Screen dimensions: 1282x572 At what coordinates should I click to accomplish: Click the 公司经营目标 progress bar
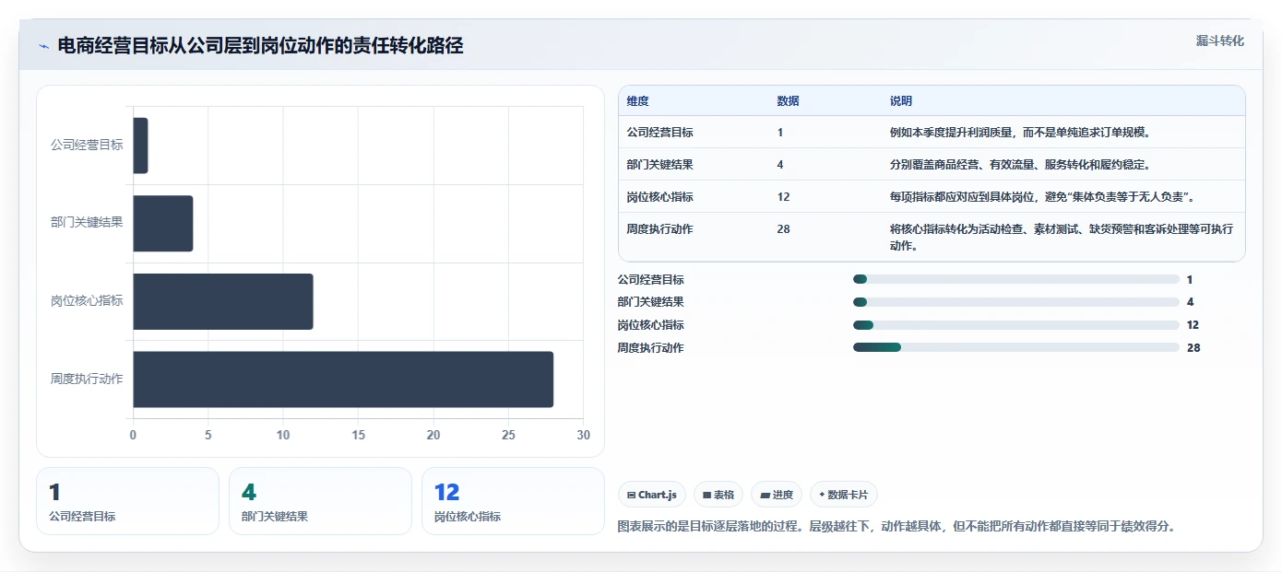pos(1016,279)
